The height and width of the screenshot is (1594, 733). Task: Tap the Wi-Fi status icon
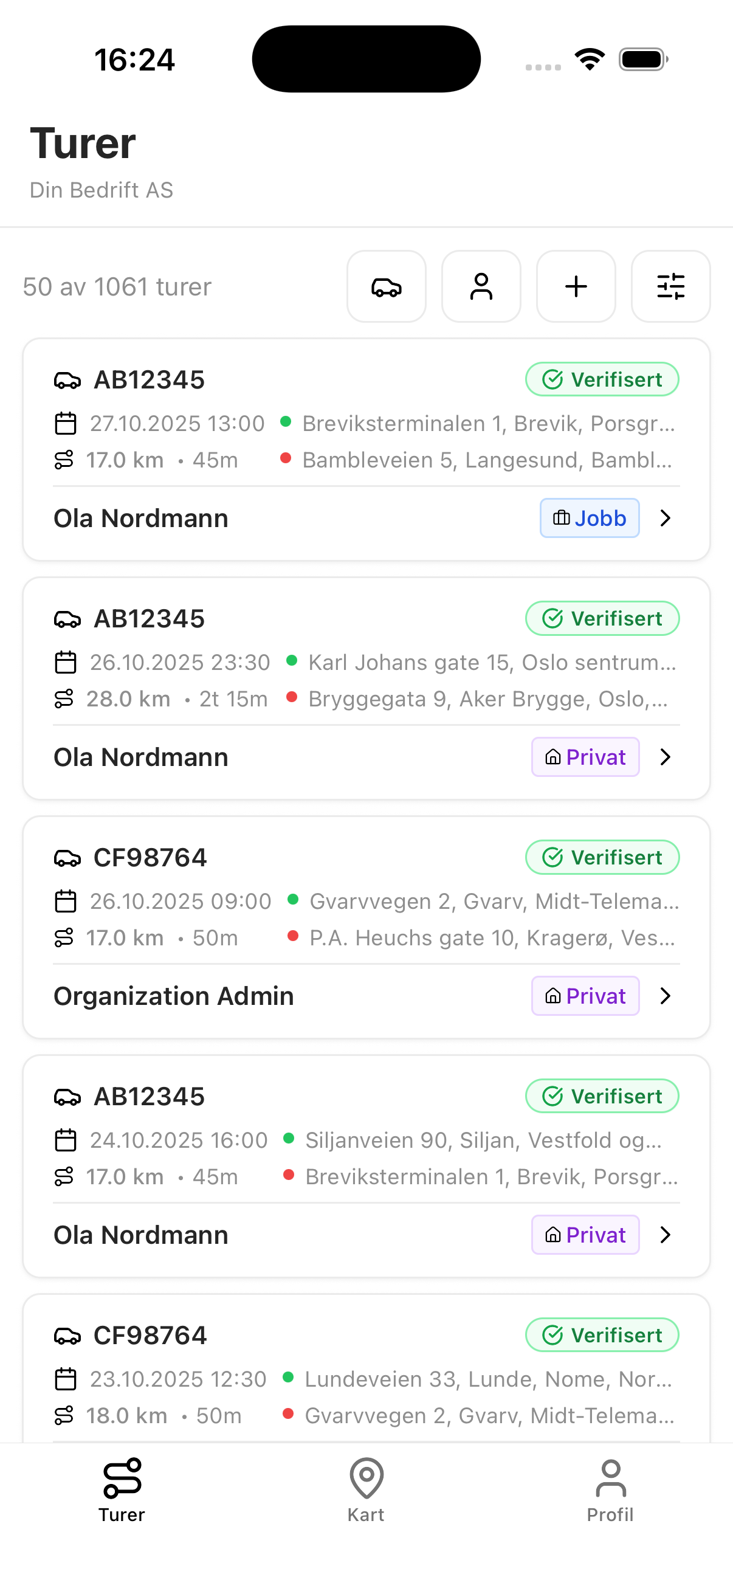click(590, 60)
